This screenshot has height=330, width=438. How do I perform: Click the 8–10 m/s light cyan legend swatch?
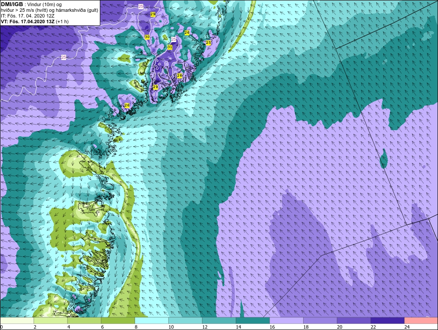152,320
